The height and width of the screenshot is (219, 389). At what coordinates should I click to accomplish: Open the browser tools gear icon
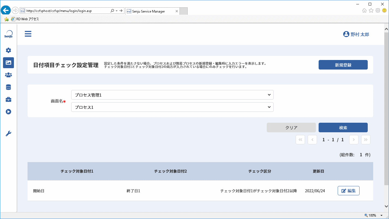[378, 11]
